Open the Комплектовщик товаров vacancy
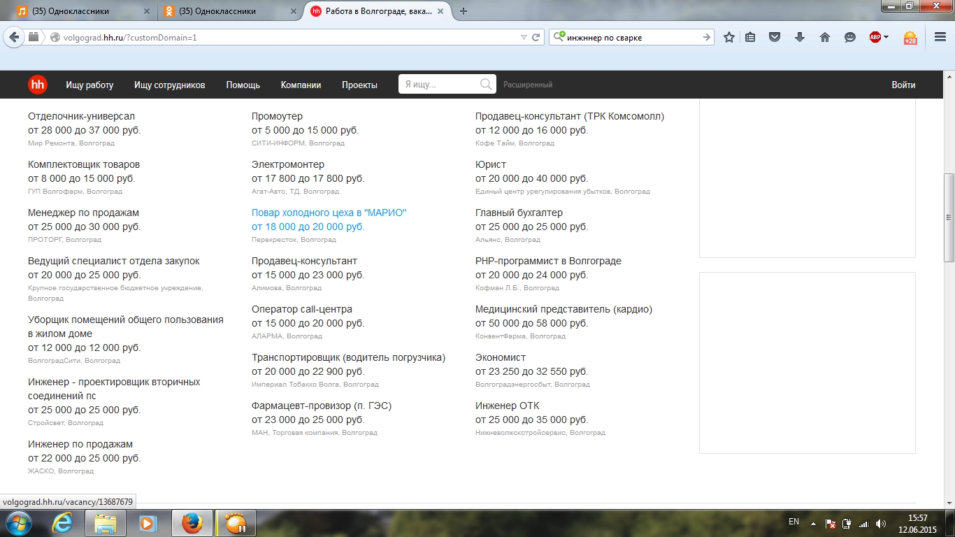 point(84,164)
